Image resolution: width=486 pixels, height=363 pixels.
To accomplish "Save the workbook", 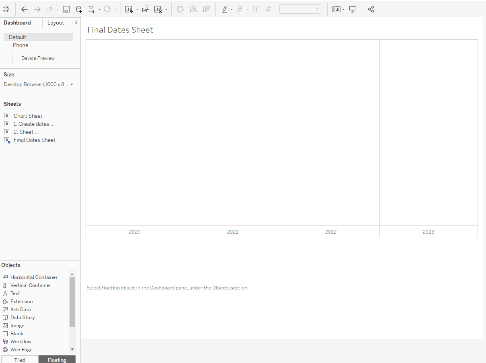I will tap(66, 9).
